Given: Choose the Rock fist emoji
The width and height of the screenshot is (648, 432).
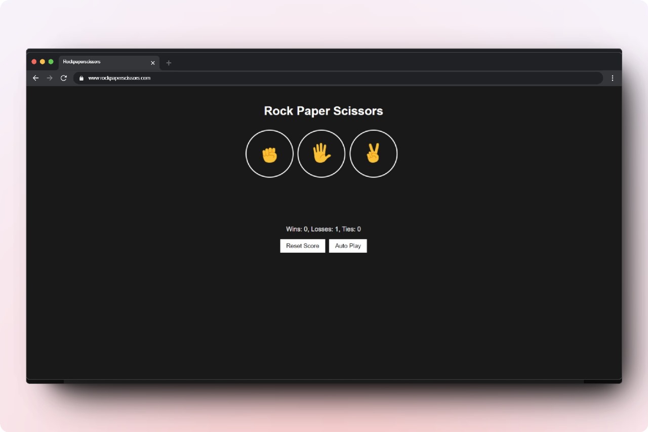Looking at the screenshot, I should pyautogui.click(x=269, y=154).
